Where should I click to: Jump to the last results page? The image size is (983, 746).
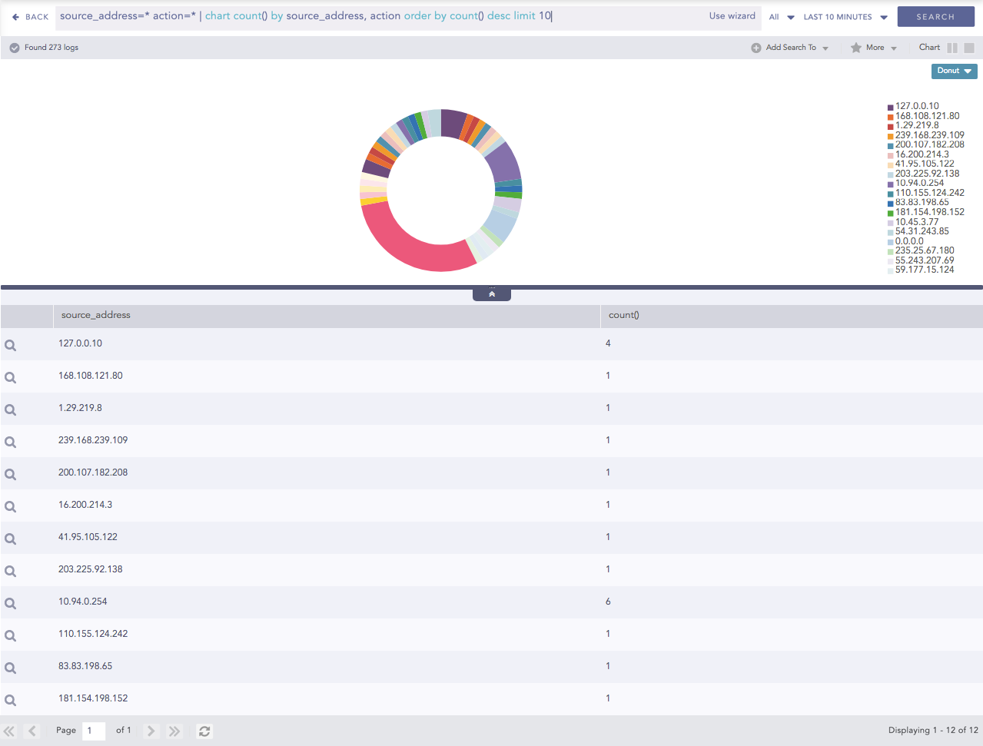point(174,731)
